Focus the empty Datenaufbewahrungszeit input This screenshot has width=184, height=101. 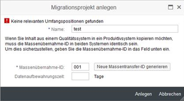pyautogui.click(x=80, y=76)
